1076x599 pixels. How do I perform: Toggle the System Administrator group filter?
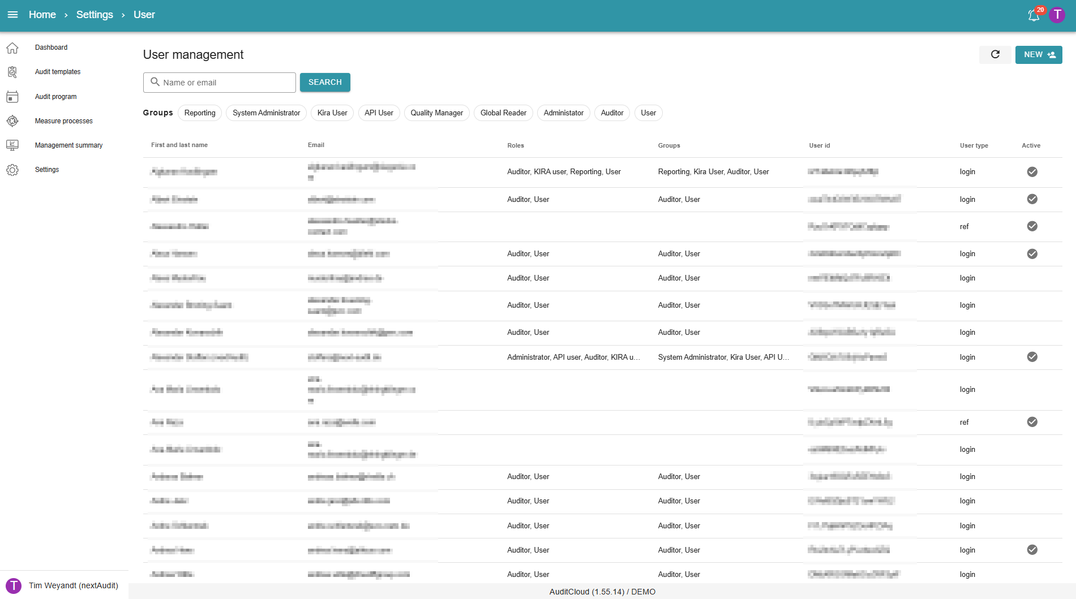[266, 113]
